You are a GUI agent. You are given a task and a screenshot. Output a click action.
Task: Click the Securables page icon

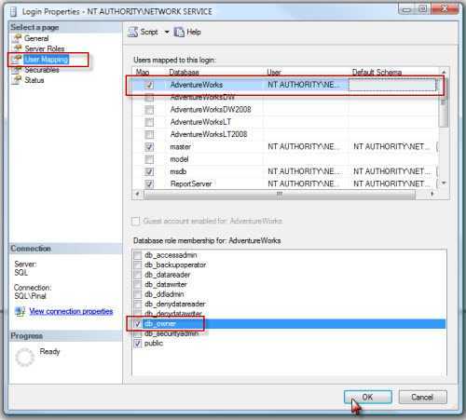click(x=17, y=70)
